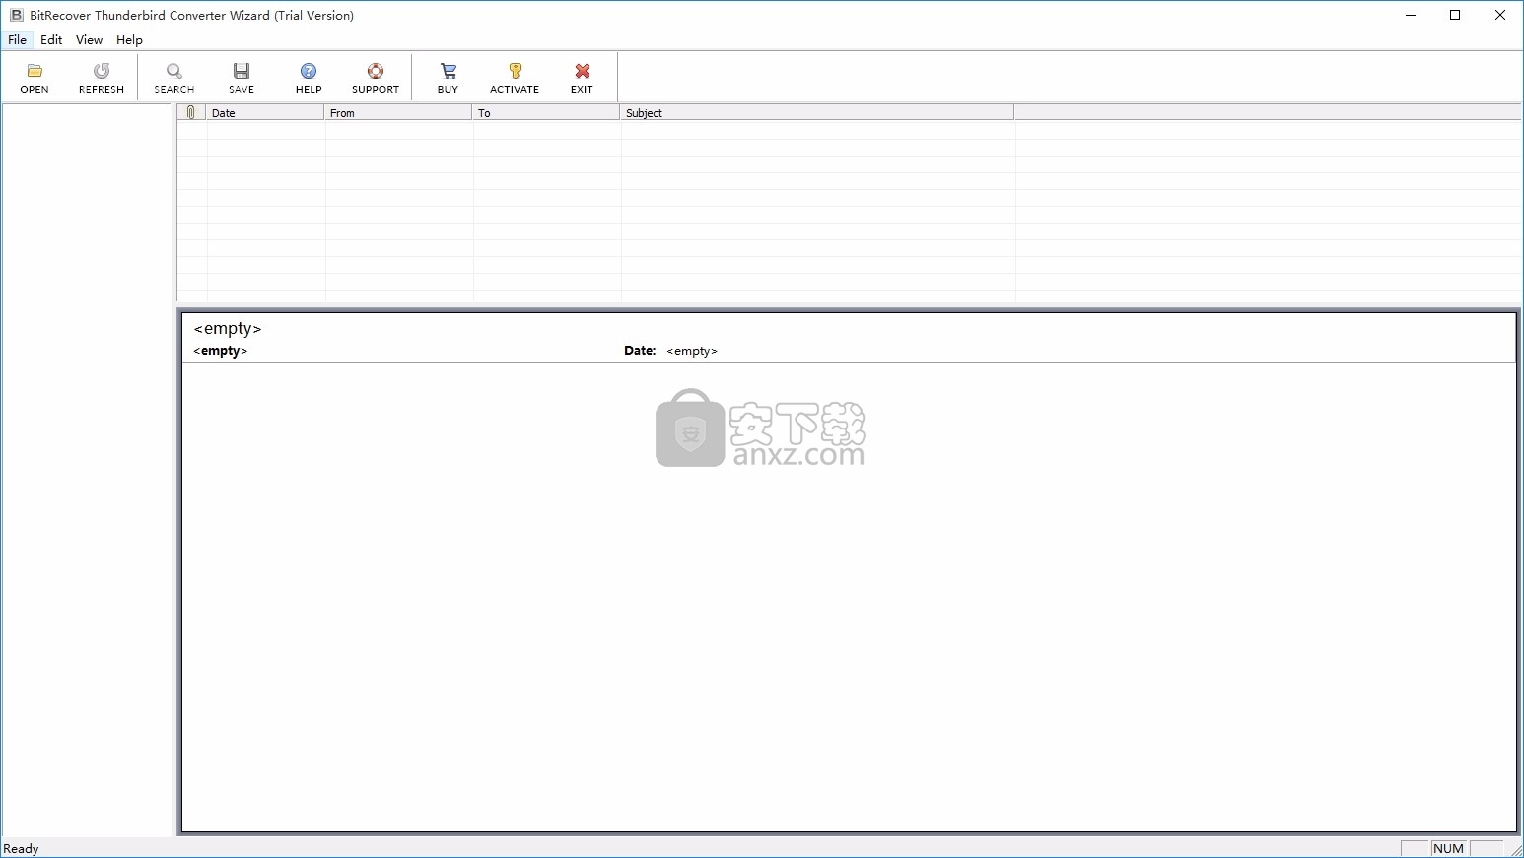Open the Help menu in menu bar
Image resolution: width=1524 pixels, height=858 pixels.
pos(129,40)
